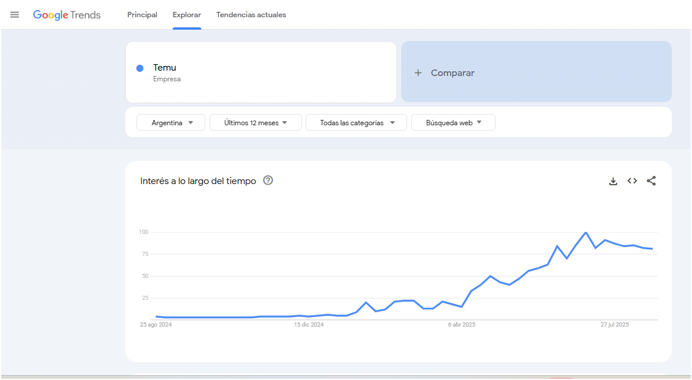Share the interest over time chart
This screenshot has height=380, width=692.
pyautogui.click(x=652, y=181)
